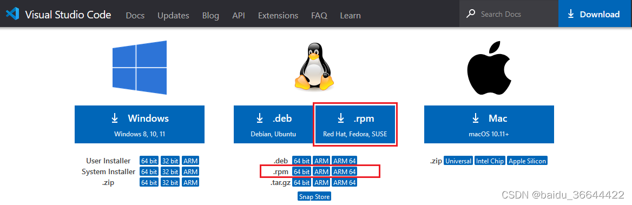Click the big .rpm download button
The width and height of the screenshot is (632, 205).
[x=355, y=124]
